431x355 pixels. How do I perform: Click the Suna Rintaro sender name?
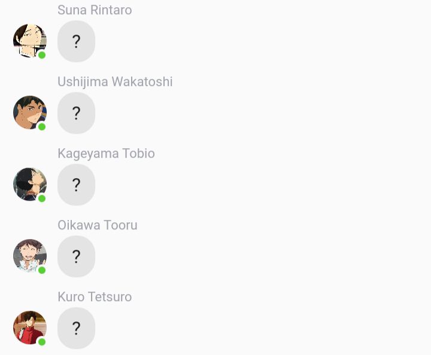(x=95, y=10)
